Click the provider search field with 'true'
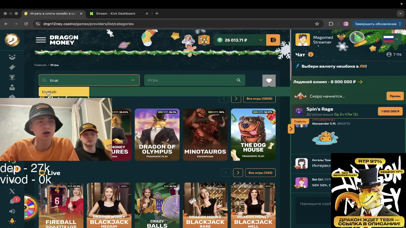Viewport: 406px width, 228px height. tap(89, 80)
